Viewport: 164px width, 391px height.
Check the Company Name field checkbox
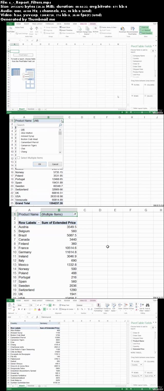pyautogui.click(x=132, y=56)
